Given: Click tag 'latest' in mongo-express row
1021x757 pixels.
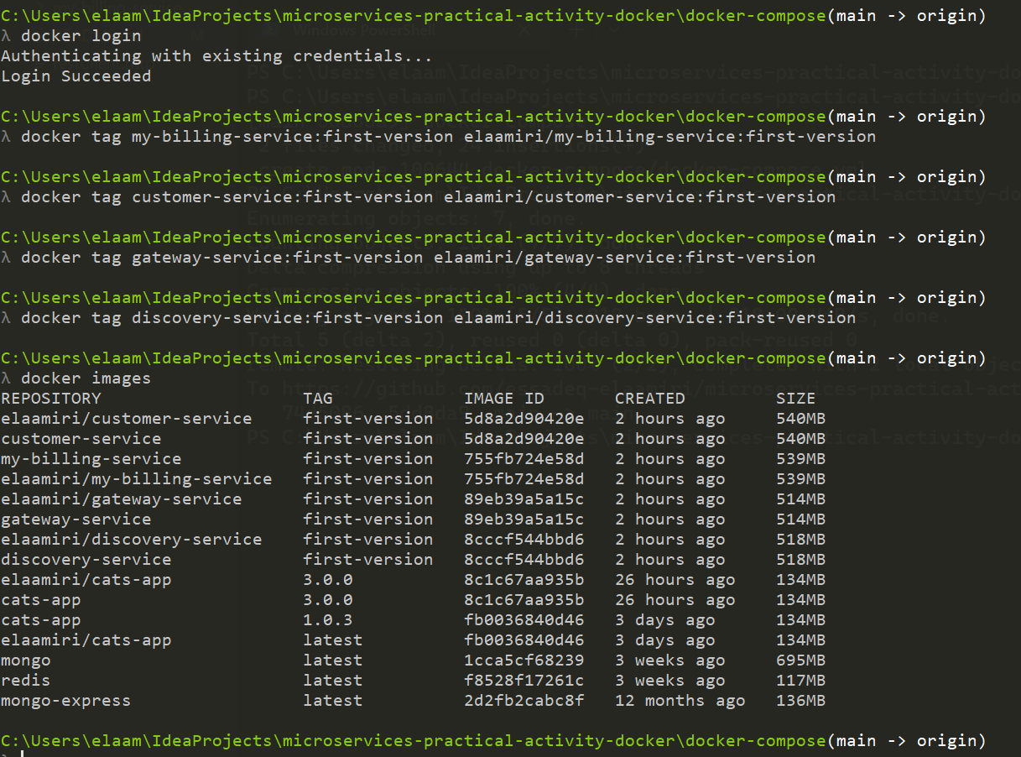Looking at the screenshot, I should click(x=333, y=701).
